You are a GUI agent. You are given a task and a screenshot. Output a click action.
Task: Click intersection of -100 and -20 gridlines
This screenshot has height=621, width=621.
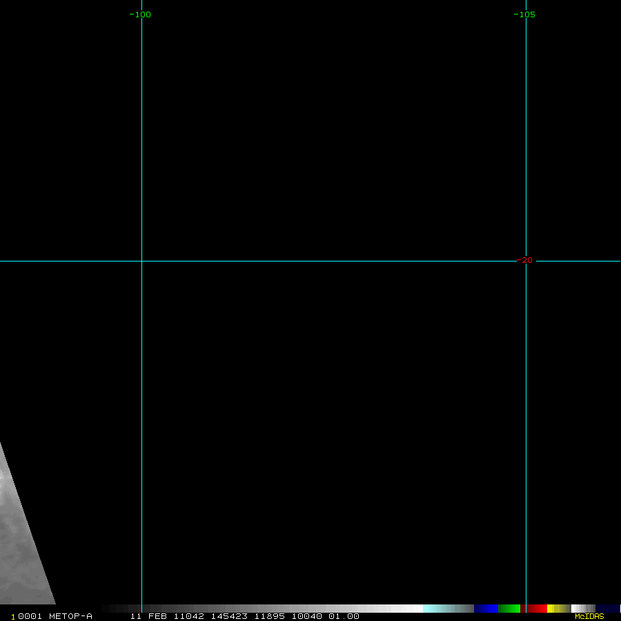tap(141, 261)
